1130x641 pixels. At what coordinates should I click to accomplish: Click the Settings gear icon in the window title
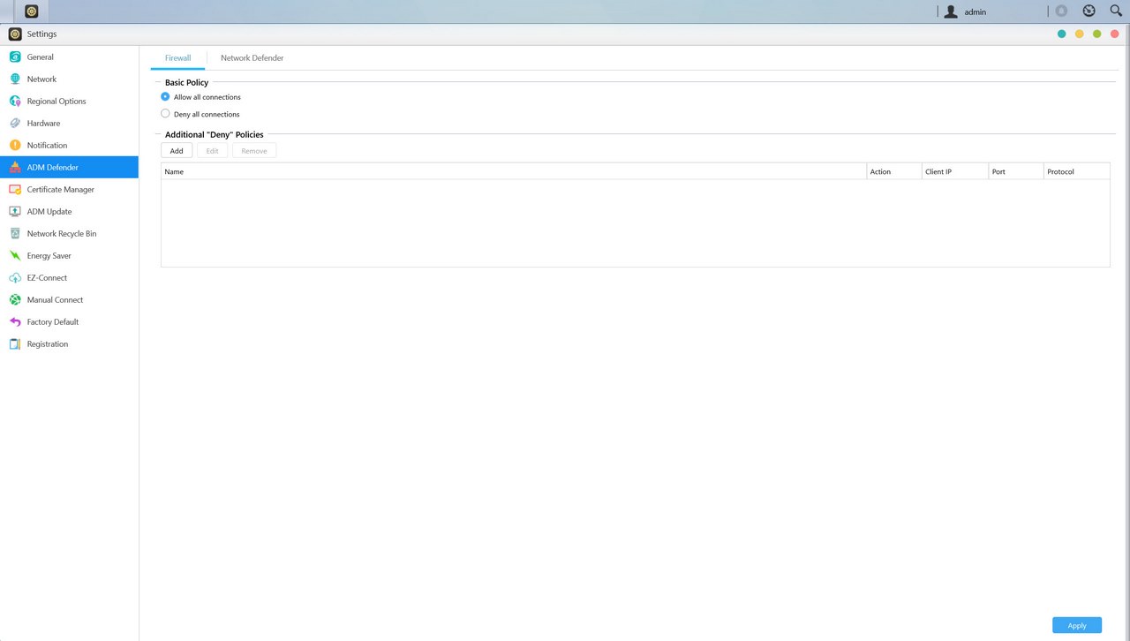(15, 34)
